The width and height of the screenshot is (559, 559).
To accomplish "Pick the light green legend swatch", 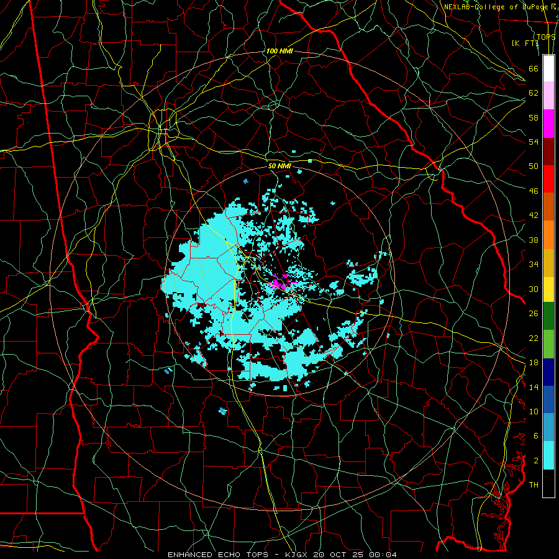I will point(548,344).
